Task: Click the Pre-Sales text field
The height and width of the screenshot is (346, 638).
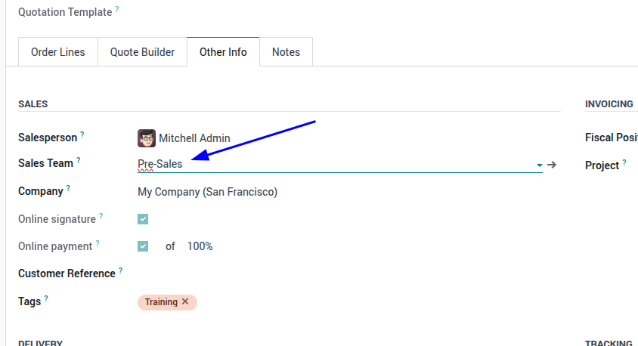Action: (336, 164)
